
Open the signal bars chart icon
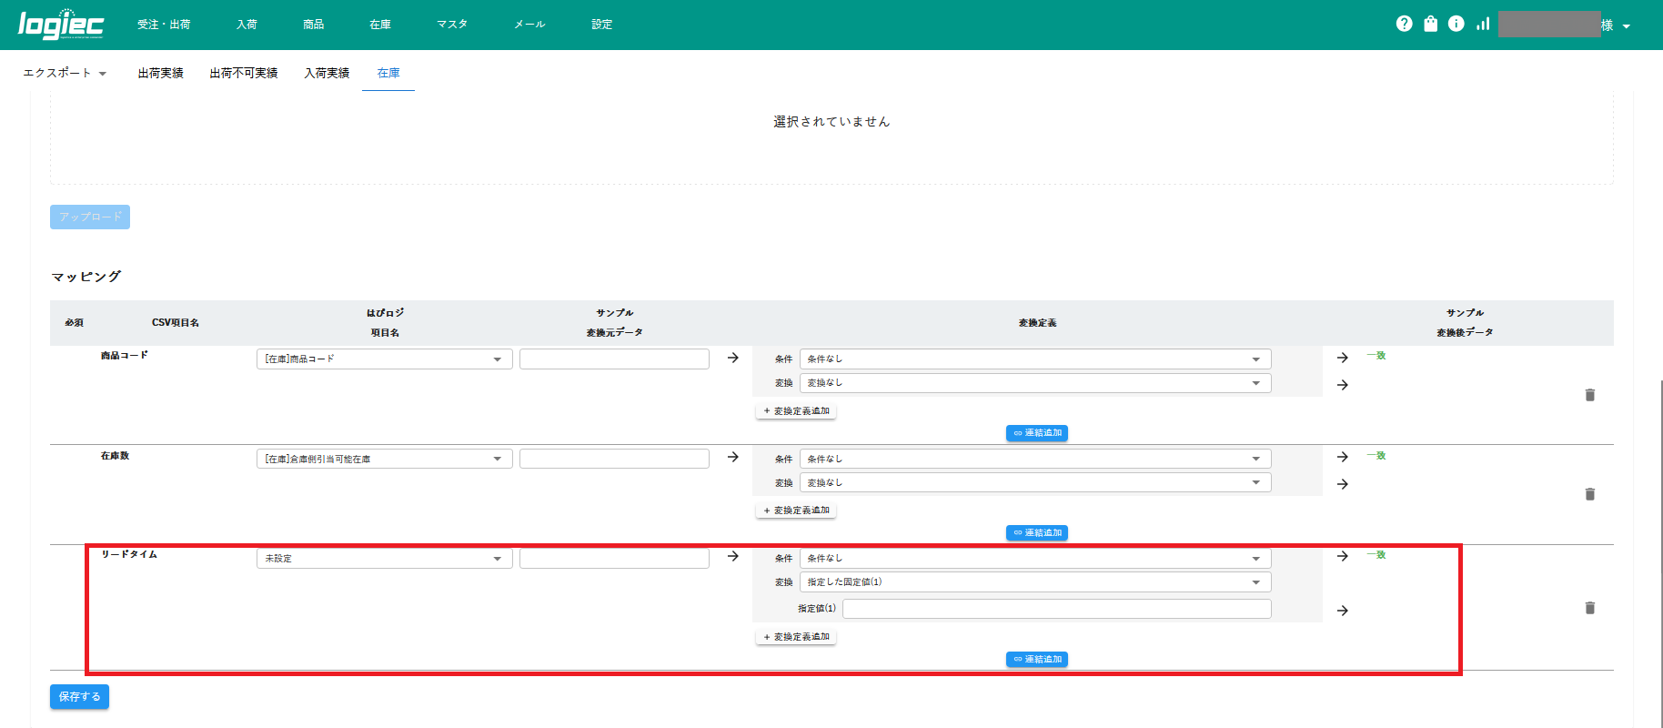[x=1483, y=24]
